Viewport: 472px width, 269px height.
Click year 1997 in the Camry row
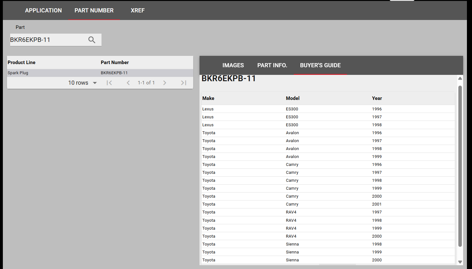pos(377,173)
